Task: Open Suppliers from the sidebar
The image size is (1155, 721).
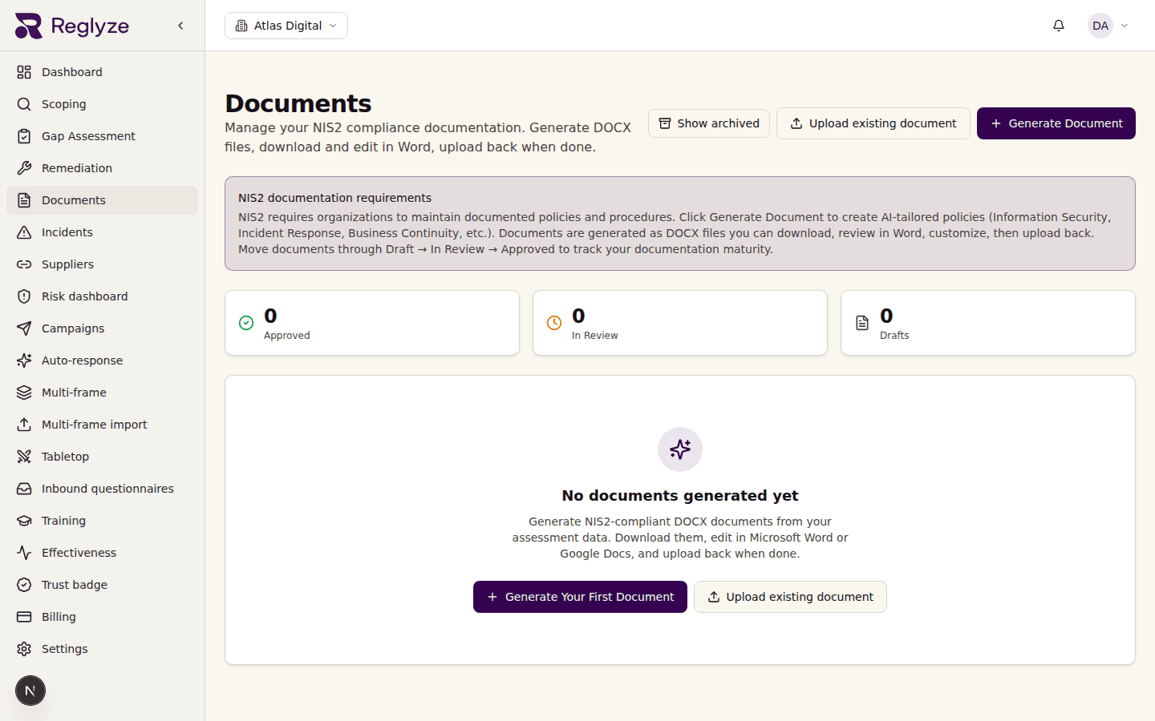Action: click(102, 264)
